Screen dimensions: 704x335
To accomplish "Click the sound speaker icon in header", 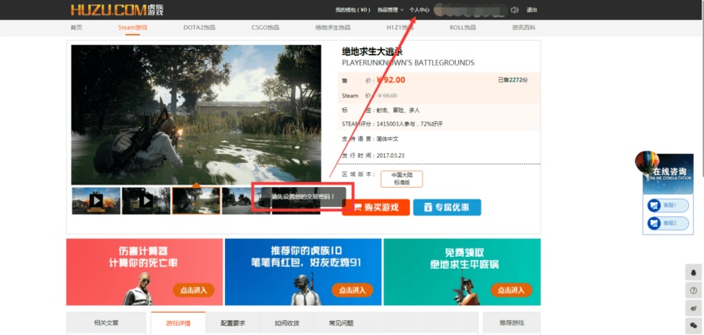I will tap(515, 10).
